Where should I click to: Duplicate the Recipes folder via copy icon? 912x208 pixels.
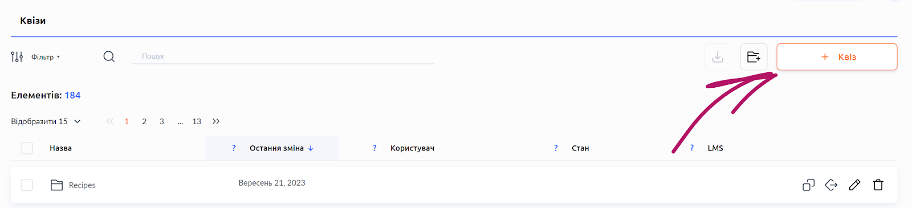point(808,185)
